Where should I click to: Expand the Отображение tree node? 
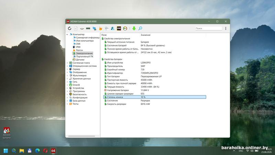click(x=67, y=72)
